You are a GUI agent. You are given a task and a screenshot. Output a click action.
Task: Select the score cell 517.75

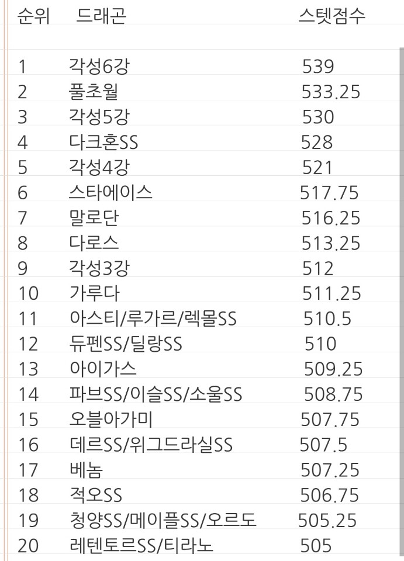tap(329, 193)
